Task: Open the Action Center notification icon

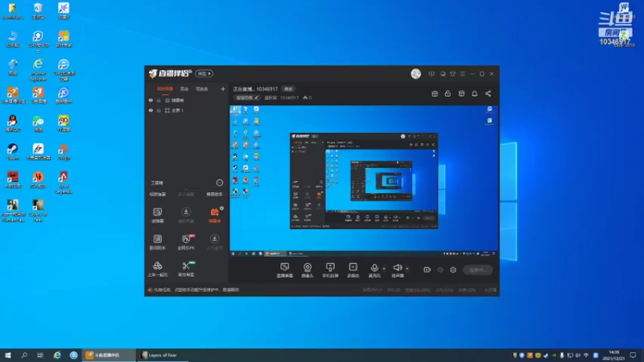Action: coord(634,355)
